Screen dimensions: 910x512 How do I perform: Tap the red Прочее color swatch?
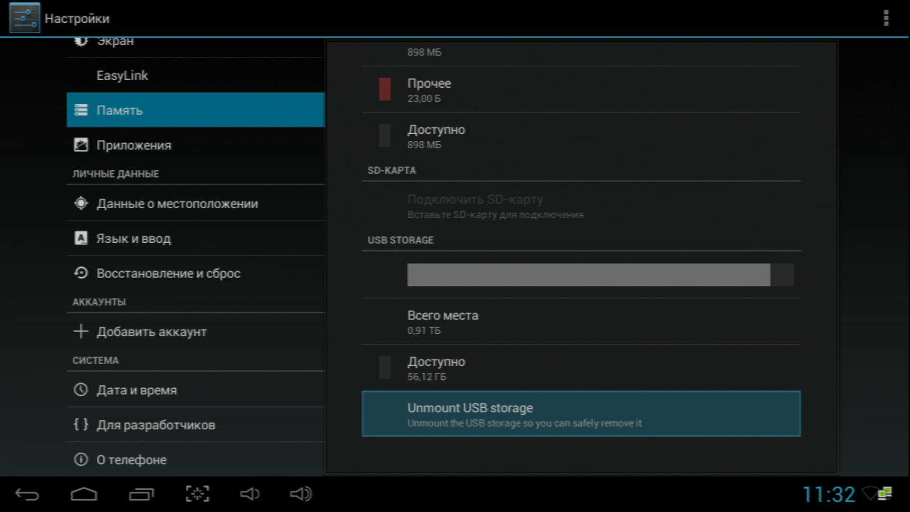tap(385, 89)
